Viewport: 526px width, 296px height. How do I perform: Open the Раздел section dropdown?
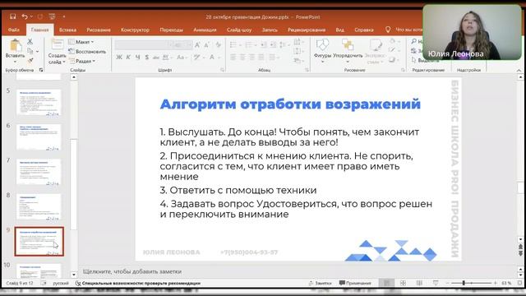82,61
